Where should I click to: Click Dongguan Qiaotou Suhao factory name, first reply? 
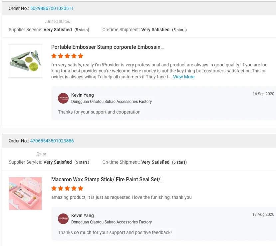pyautogui.click(x=111, y=102)
